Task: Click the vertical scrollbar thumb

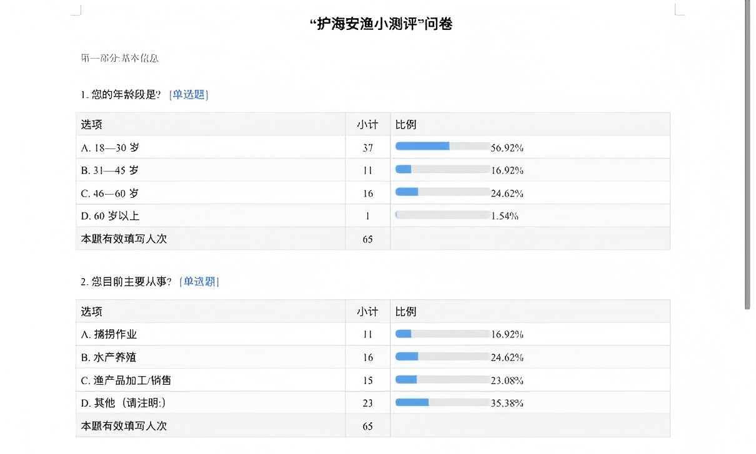Action: coord(747,155)
